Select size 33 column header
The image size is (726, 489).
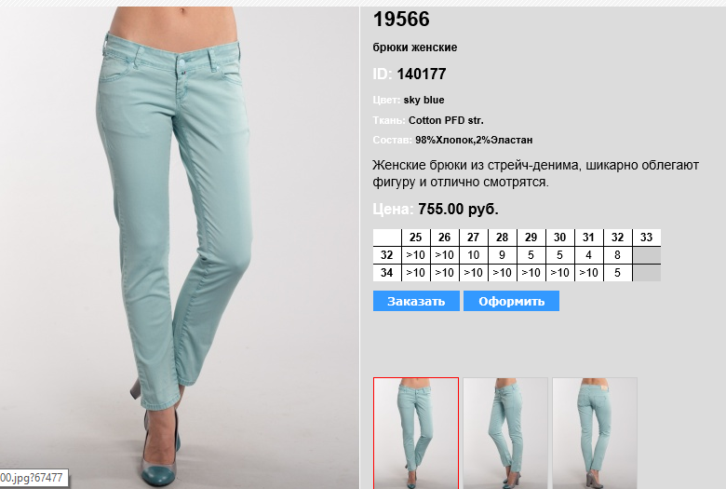646,238
